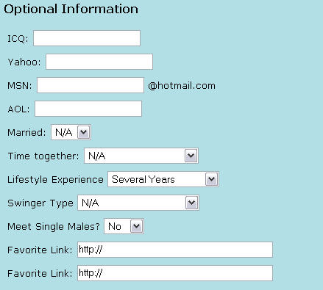This screenshot has height=290, width=323.
Task: Click the ICQ text field
Action: (x=87, y=38)
